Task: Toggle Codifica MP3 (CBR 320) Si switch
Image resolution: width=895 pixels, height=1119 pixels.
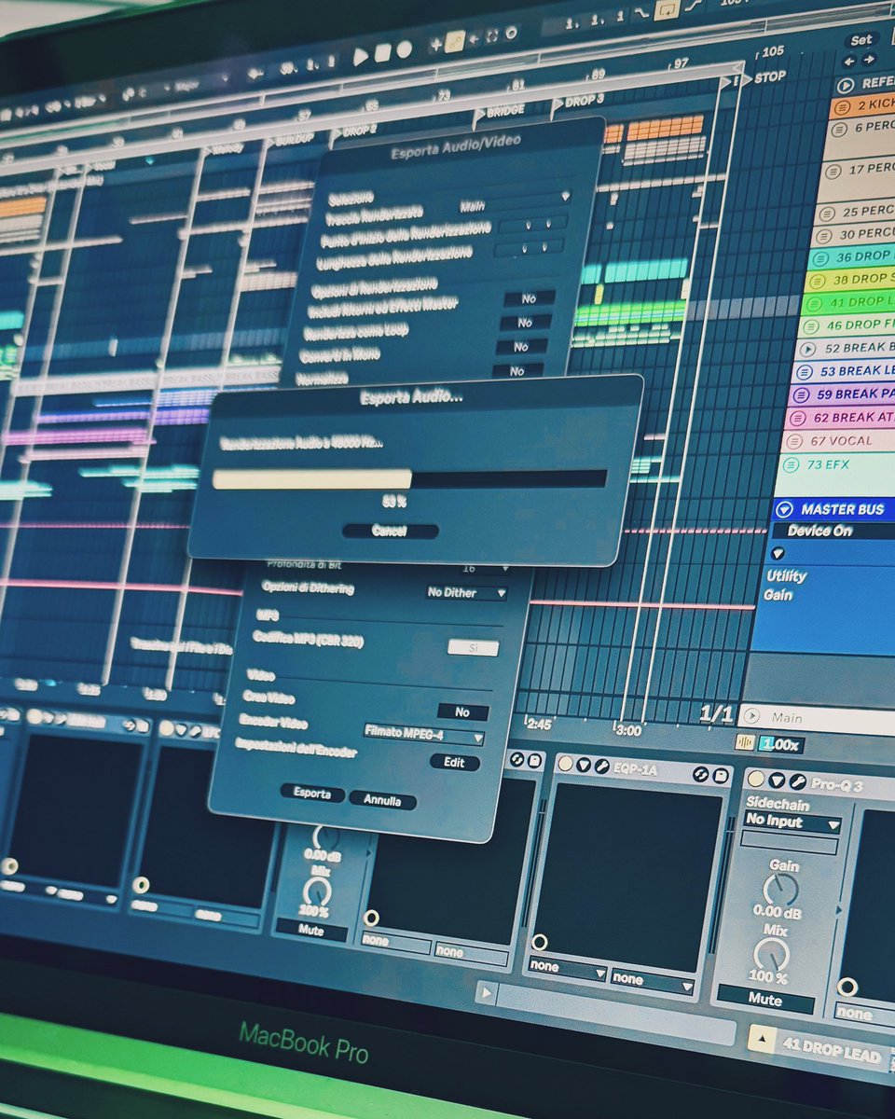Action: pos(473,648)
